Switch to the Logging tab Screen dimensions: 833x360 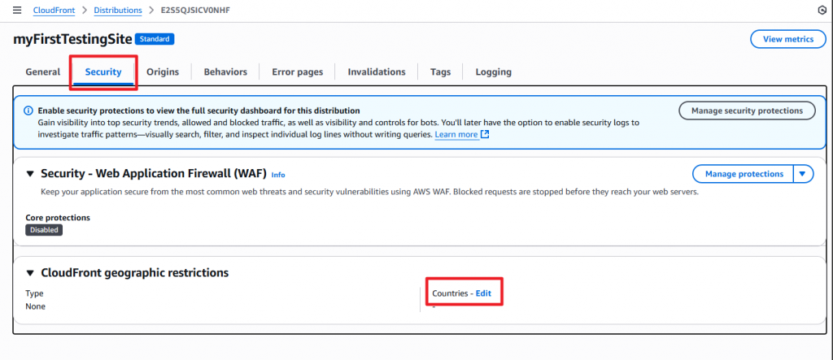494,72
